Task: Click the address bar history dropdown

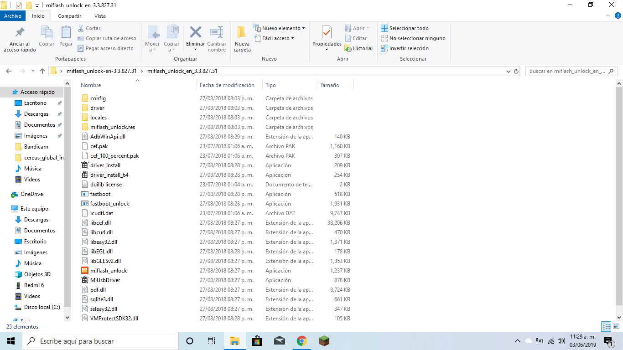Action: click(x=509, y=72)
